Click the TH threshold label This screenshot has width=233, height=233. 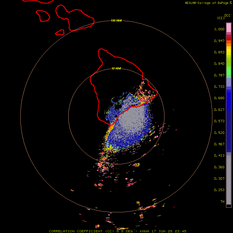(x=222, y=202)
